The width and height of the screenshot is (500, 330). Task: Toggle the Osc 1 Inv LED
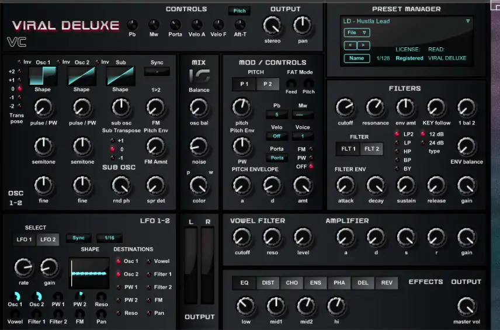coord(19,62)
